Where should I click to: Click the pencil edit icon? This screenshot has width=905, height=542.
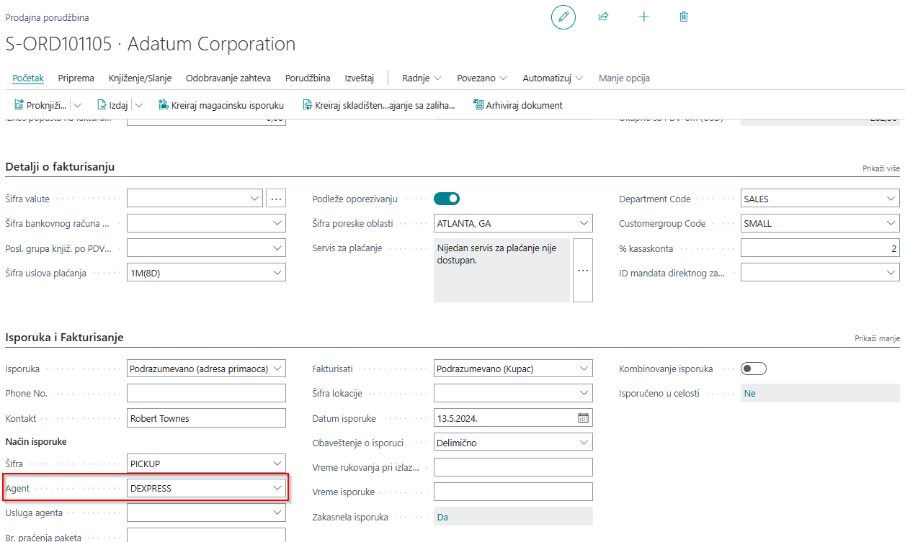[x=563, y=17]
